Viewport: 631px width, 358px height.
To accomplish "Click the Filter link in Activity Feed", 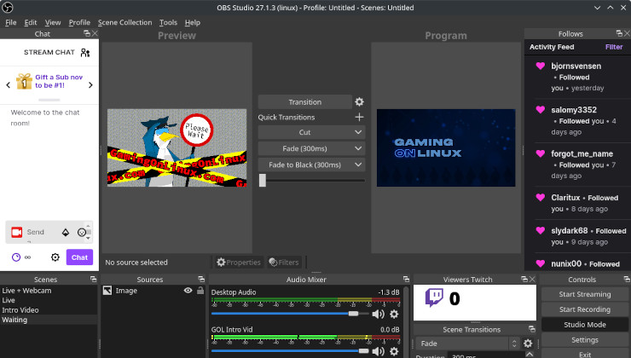I will [x=614, y=47].
